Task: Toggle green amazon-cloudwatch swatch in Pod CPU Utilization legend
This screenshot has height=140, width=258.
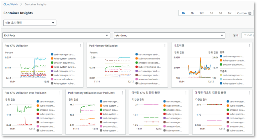Action: pyautogui.click(x=52, y=63)
